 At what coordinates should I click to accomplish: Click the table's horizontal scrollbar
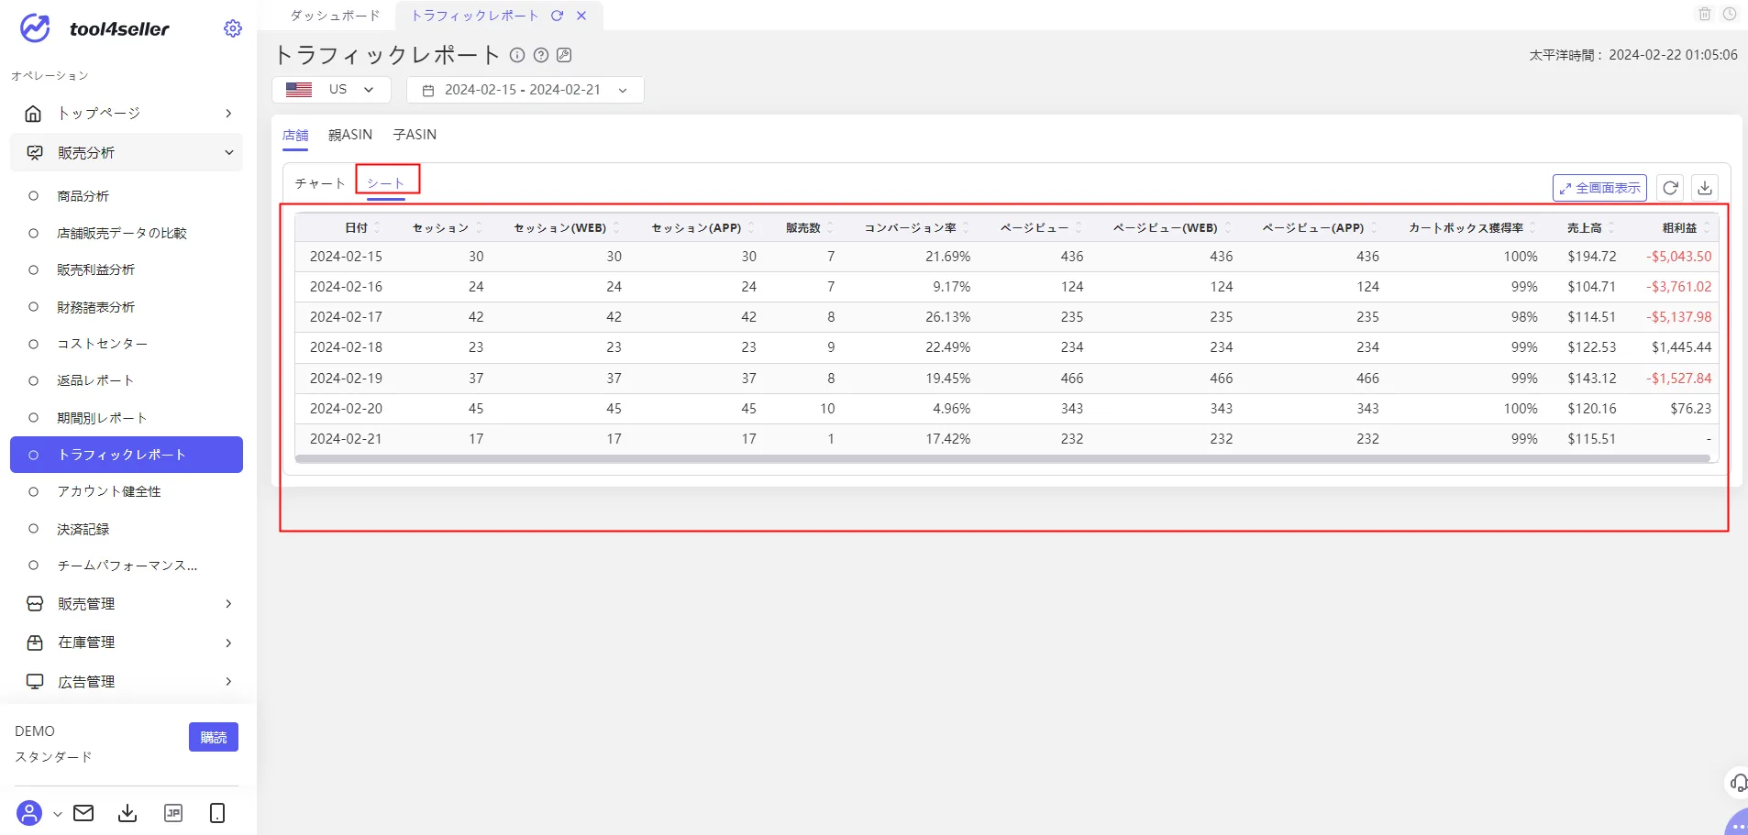pyautogui.click(x=1002, y=459)
